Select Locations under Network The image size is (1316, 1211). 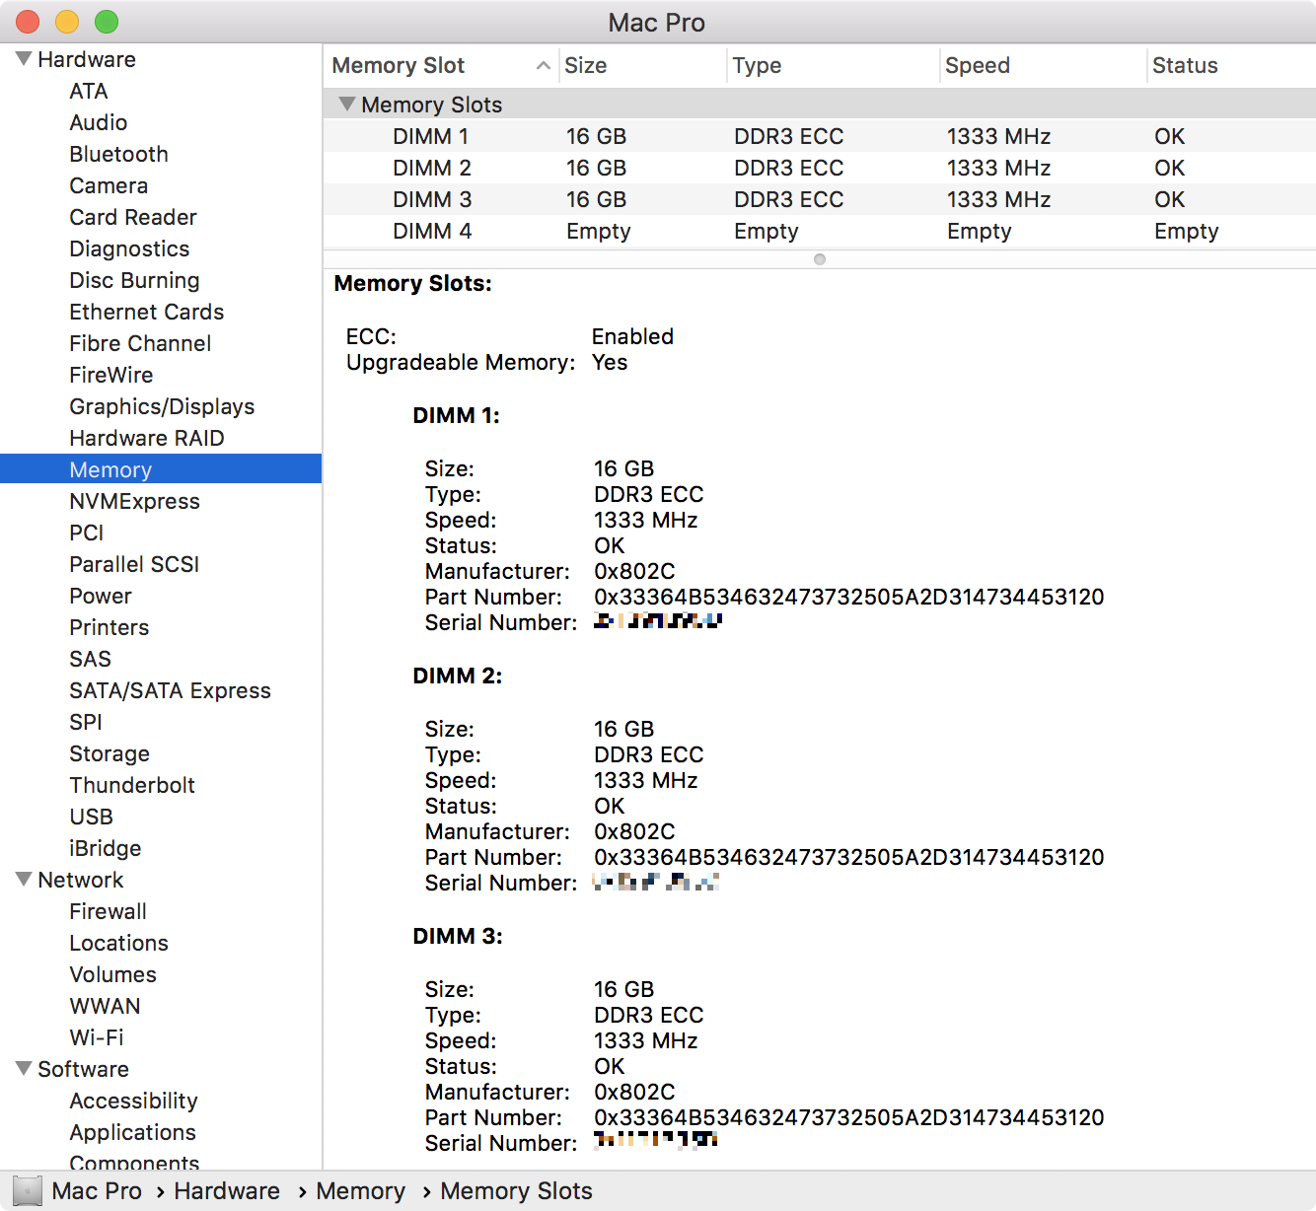coord(118,943)
